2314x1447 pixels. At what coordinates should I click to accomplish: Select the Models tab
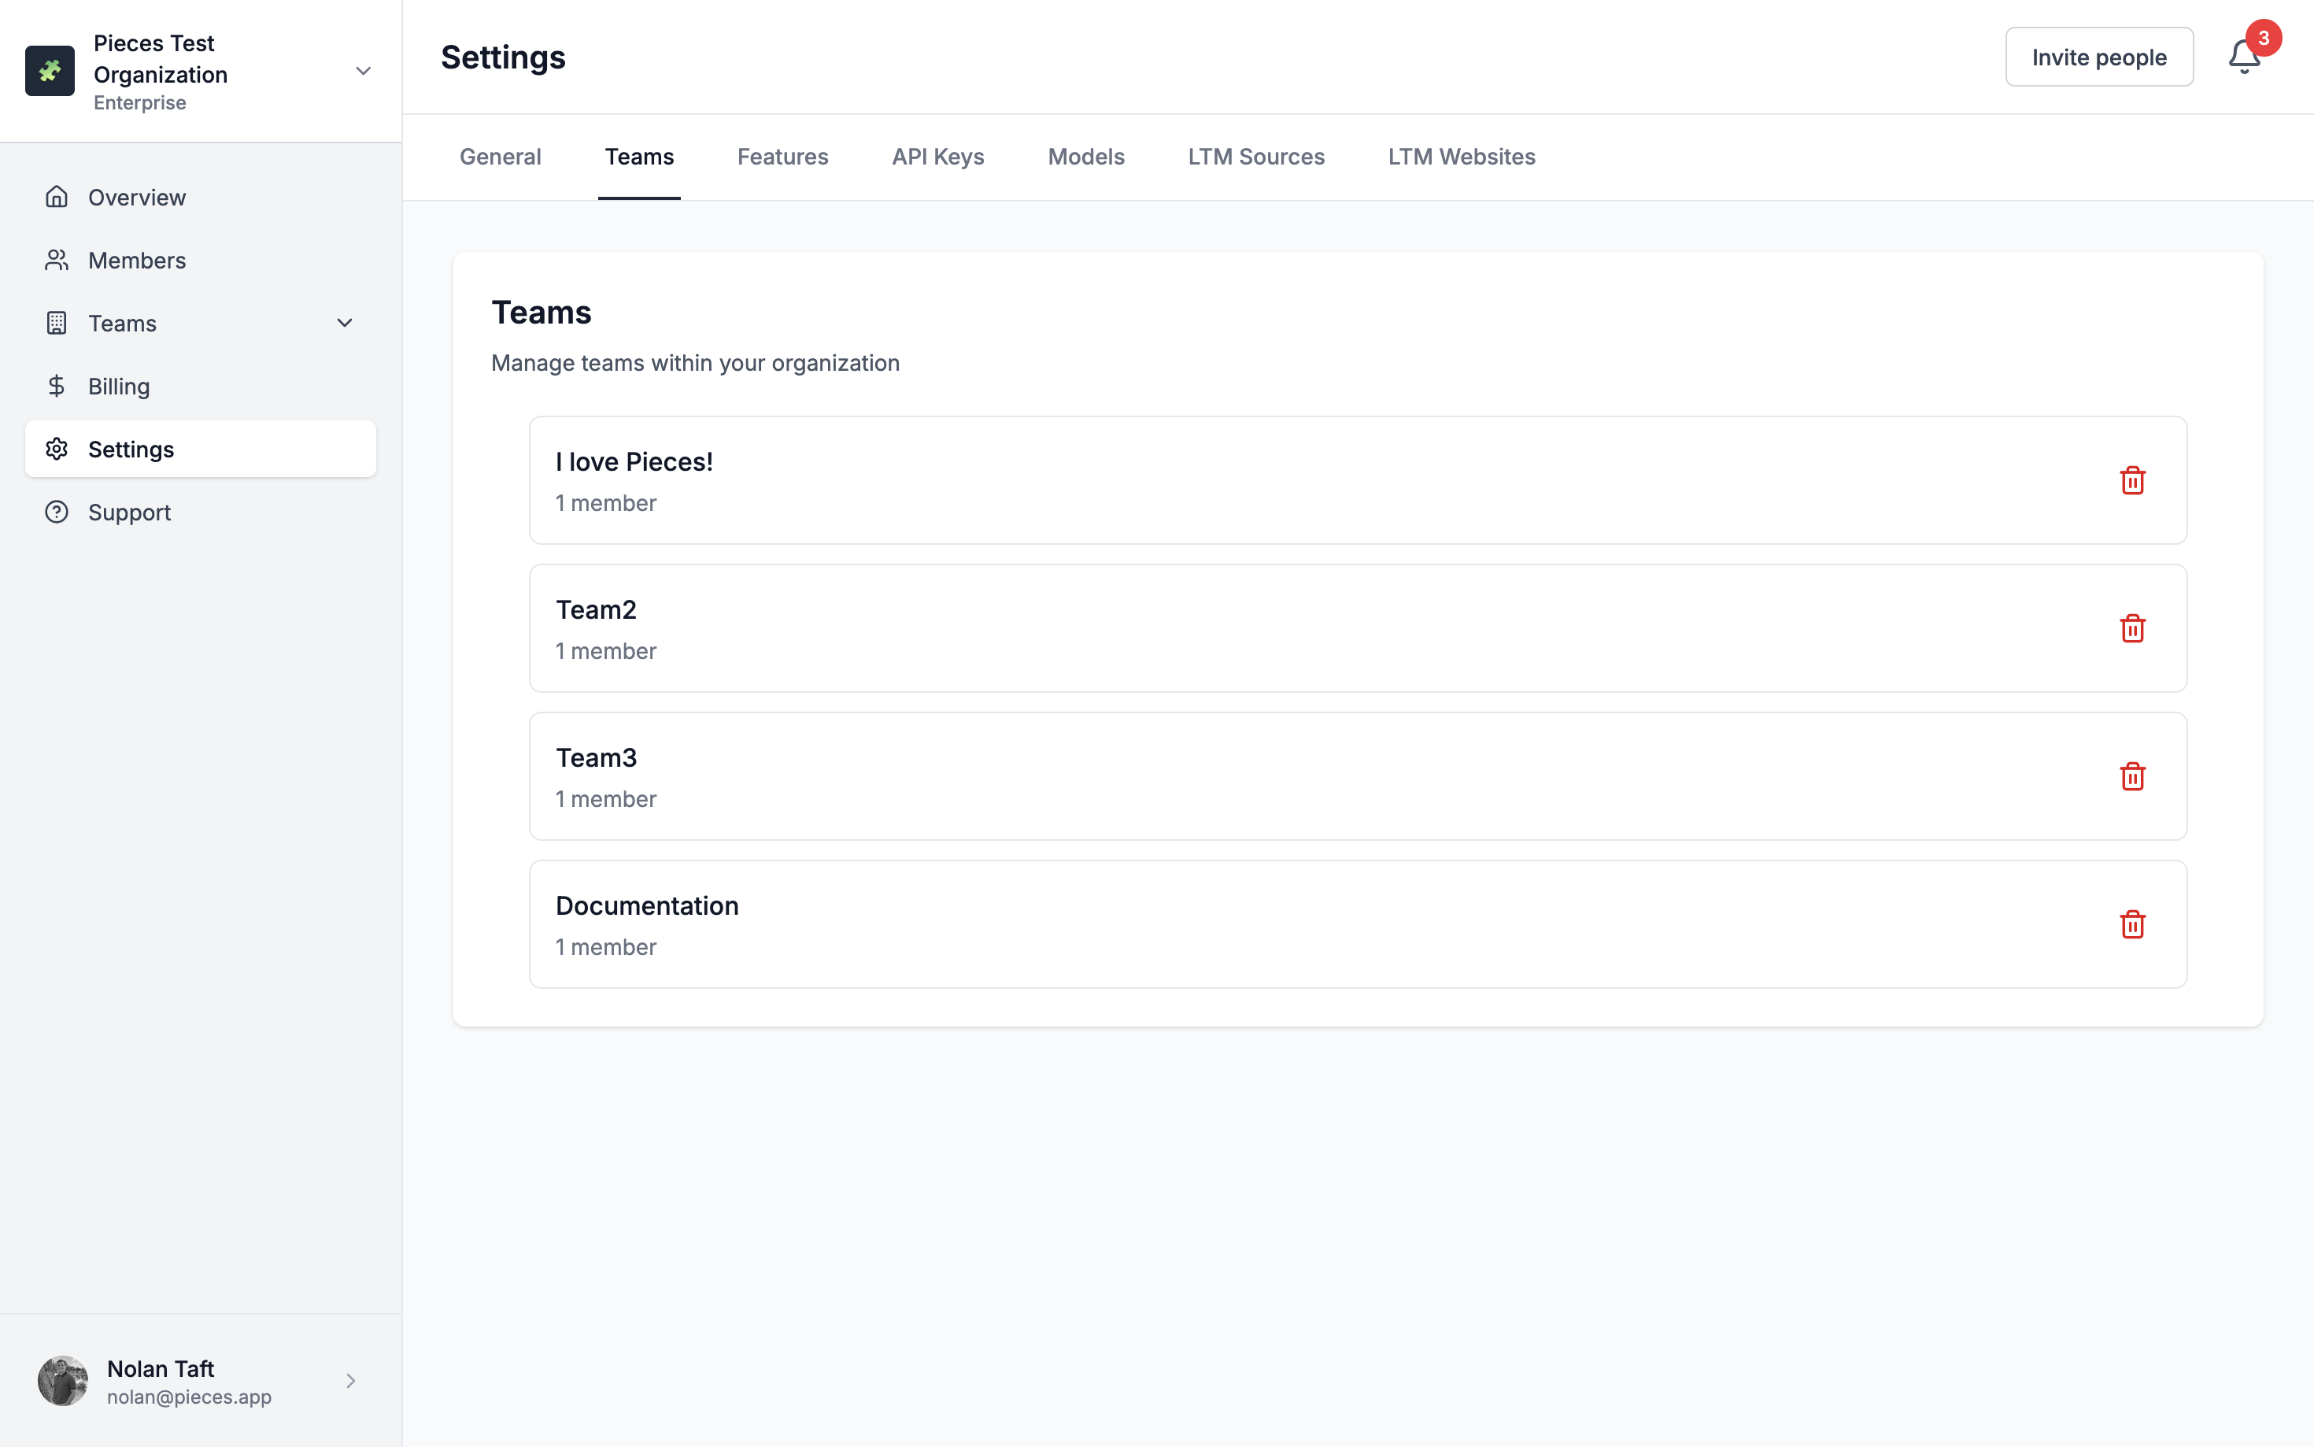[1085, 157]
